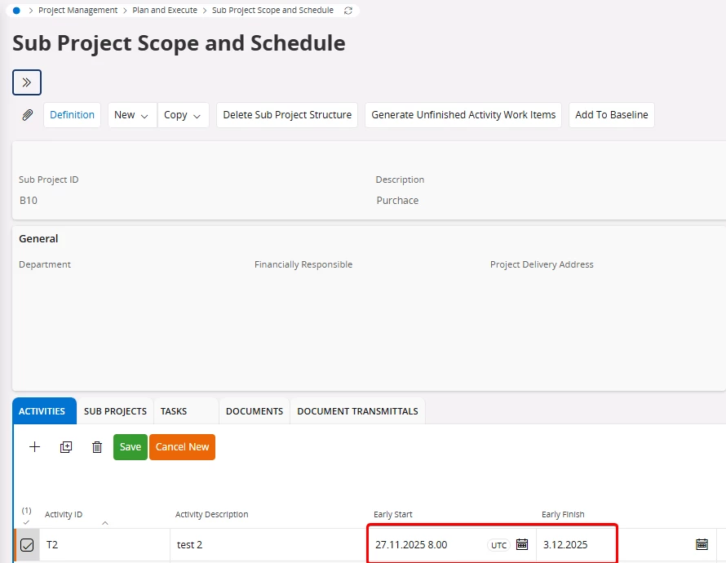Image resolution: width=726 pixels, height=563 pixels.
Task: Open the Document Transmittals tab
Action: pos(357,411)
